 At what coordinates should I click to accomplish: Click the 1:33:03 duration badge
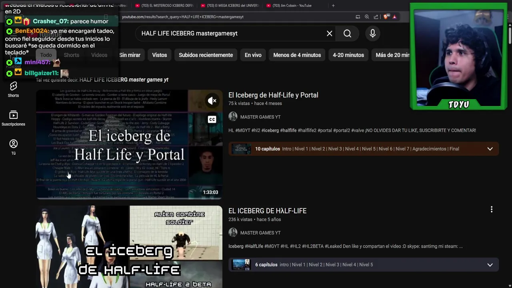[x=210, y=192]
